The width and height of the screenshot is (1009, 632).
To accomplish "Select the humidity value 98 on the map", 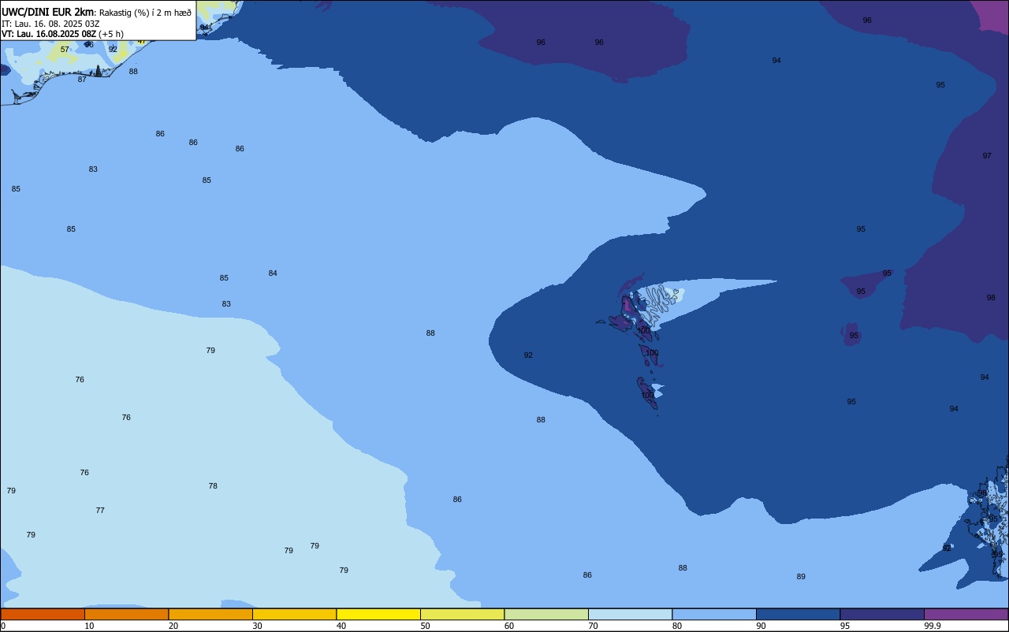I will [991, 298].
